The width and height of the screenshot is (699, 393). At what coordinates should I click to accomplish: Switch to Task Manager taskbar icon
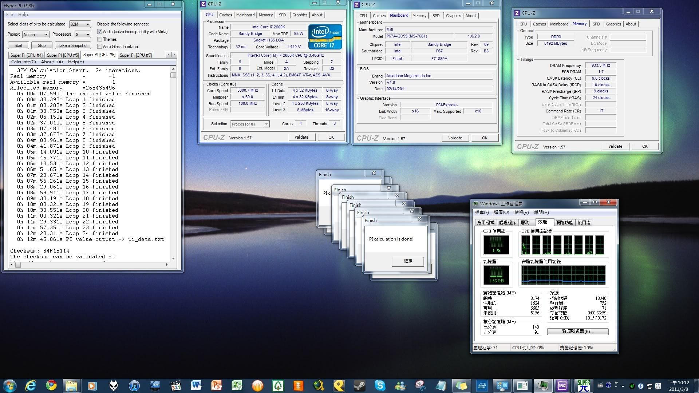pos(543,385)
